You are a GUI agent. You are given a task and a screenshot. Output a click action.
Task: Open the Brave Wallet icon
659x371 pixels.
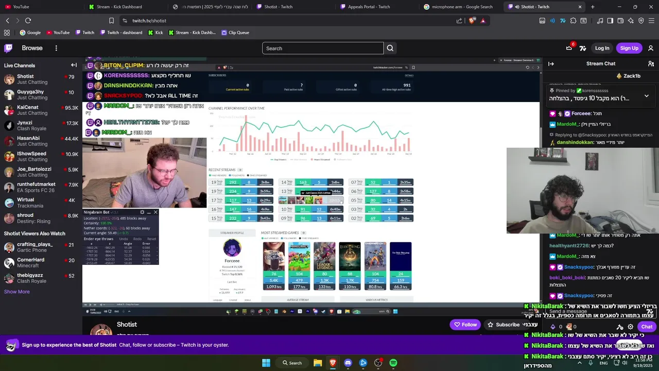[x=620, y=21]
